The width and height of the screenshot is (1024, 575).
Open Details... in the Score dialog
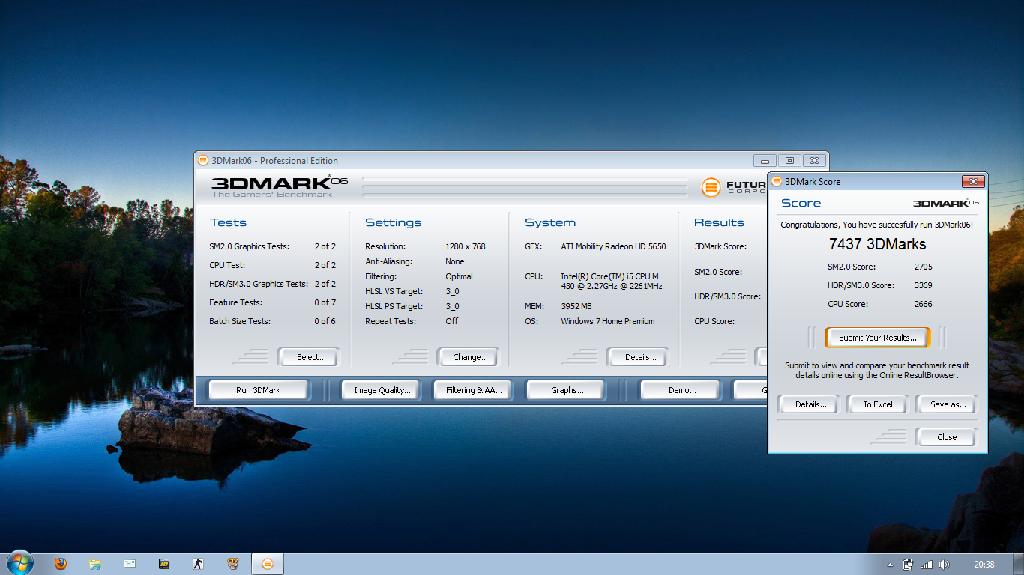point(807,404)
